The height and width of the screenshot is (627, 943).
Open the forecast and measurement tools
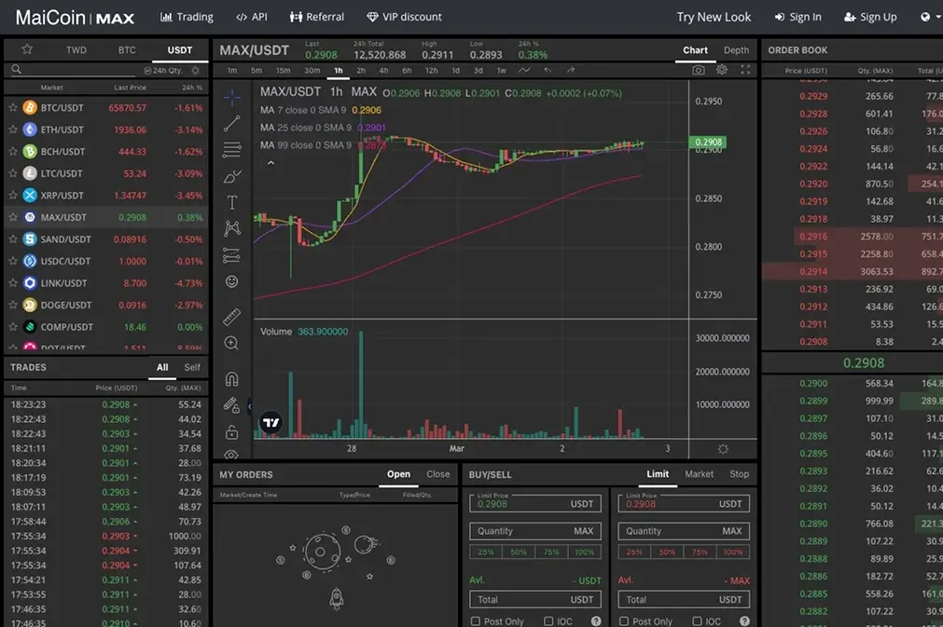[x=231, y=255]
